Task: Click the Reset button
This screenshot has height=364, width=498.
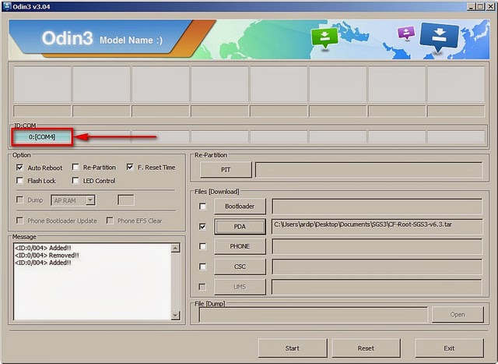Action: (x=366, y=348)
